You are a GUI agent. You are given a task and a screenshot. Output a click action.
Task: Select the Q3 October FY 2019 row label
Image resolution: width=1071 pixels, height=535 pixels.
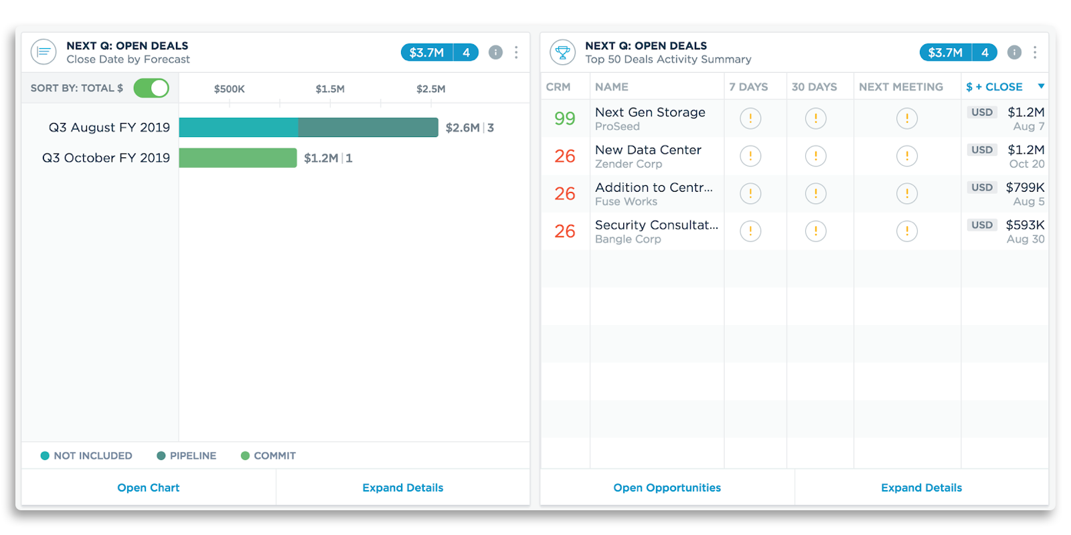coord(106,158)
